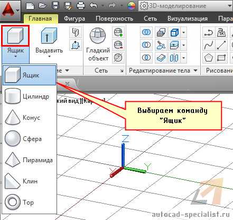This screenshot has width=233, height=220.
Task: Click the AutoCAD application menu button
Action: (x=10, y=11)
